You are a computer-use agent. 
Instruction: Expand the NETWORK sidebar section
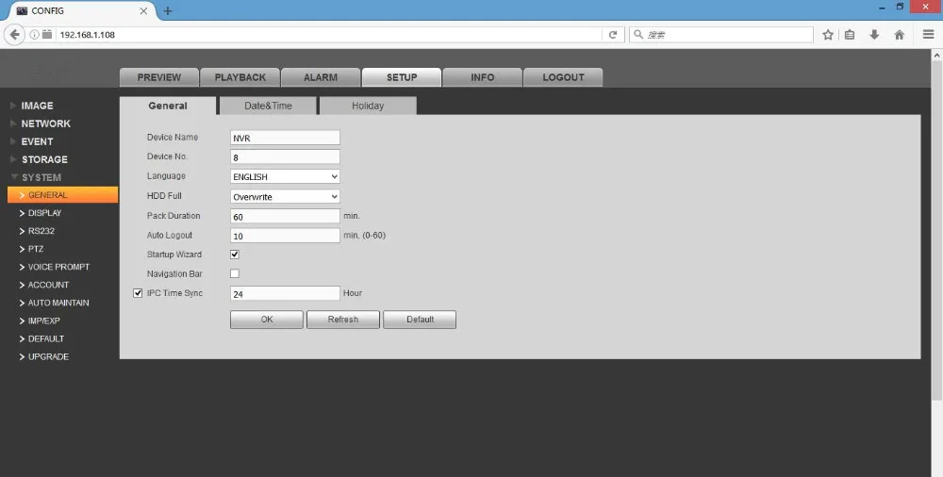click(x=45, y=123)
